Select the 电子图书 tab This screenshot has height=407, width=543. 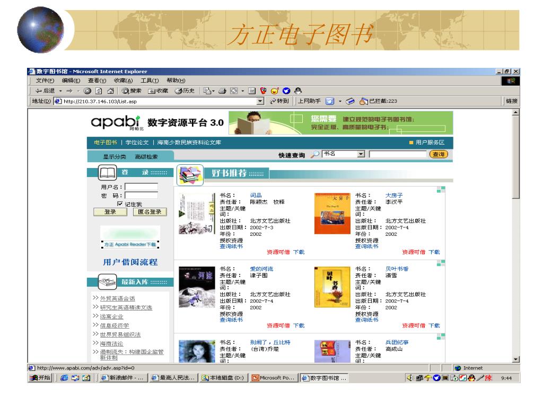[x=106, y=143]
